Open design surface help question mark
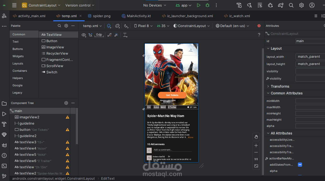The width and height of the screenshot is (325, 181). pyautogui.click(x=259, y=35)
